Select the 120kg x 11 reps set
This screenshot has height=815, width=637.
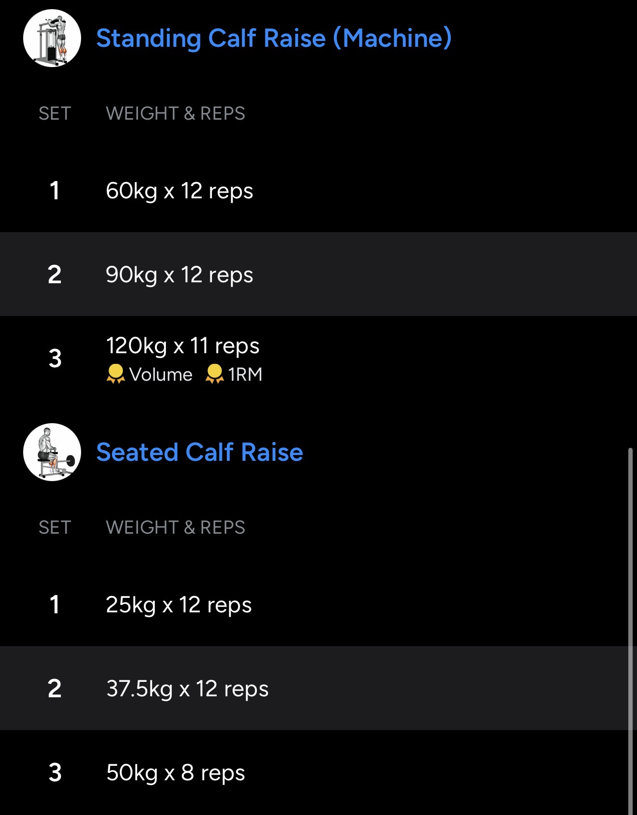[x=182, y=345]
